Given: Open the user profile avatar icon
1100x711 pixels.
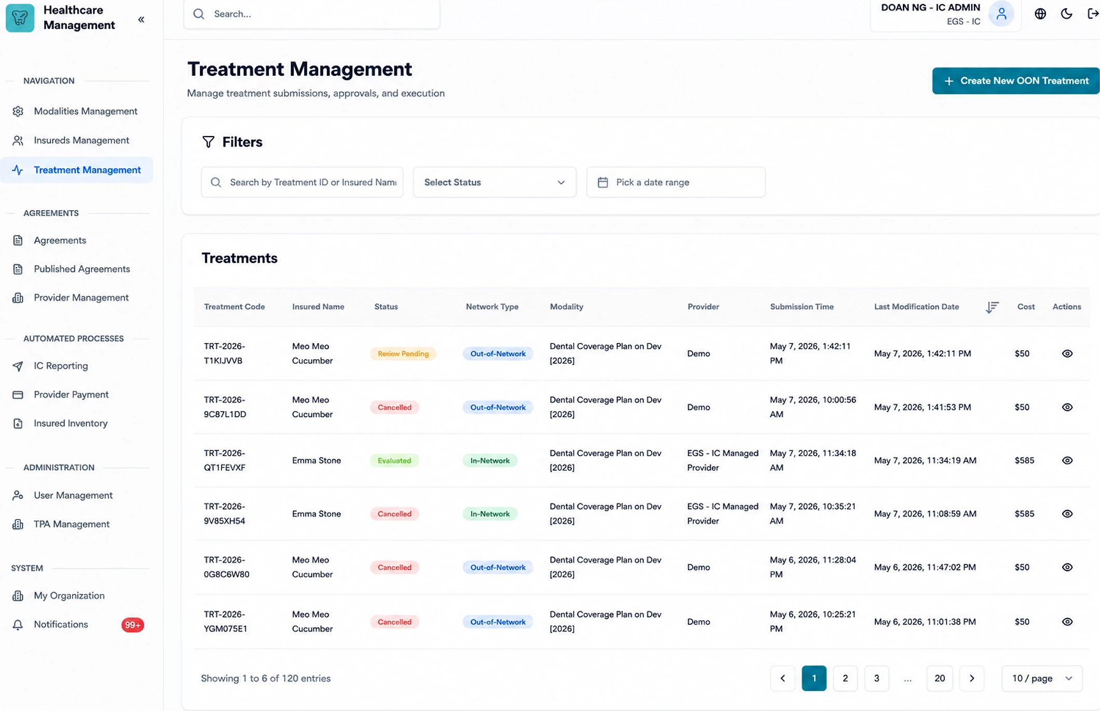Looking at the screenshot, I should [1001, 14].
